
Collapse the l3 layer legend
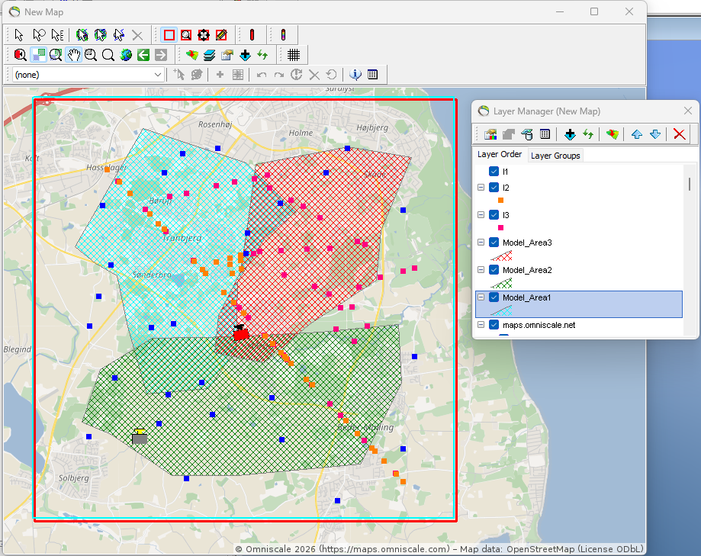481,215
